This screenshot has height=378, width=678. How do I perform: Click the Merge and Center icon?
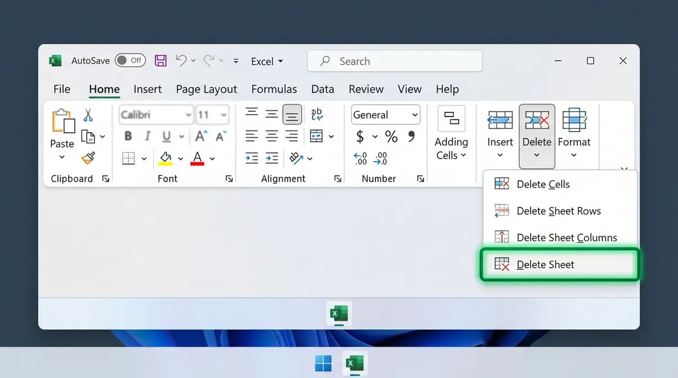coord(316,136)
